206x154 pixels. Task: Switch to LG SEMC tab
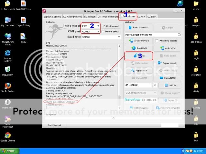coord(152,17)
